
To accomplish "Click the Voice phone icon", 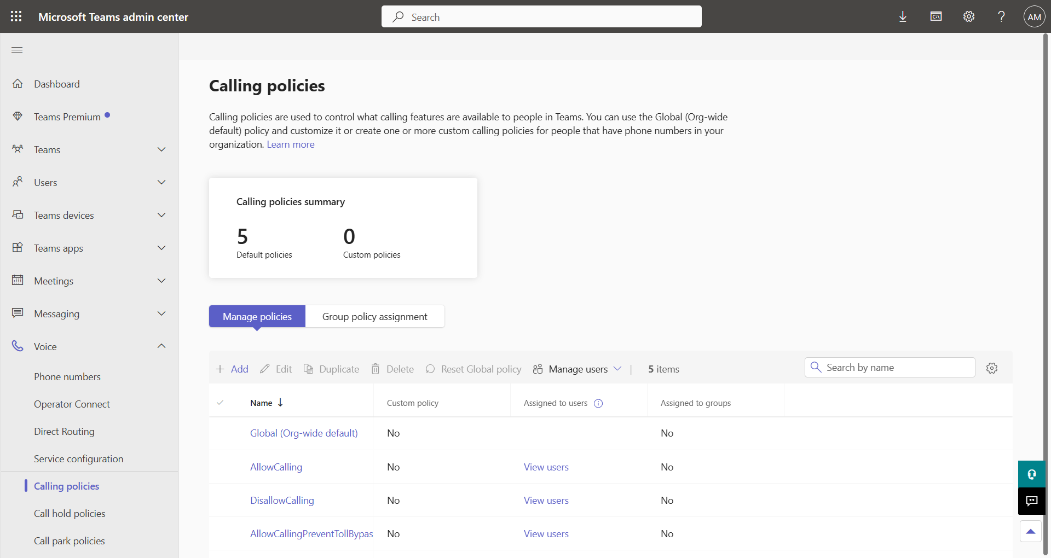I will tap(18, 346).
